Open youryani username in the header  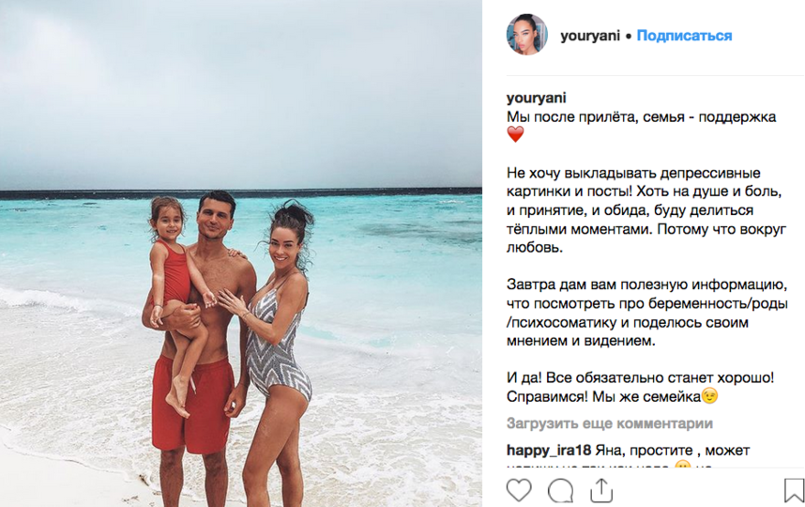[x=590, y=36]
